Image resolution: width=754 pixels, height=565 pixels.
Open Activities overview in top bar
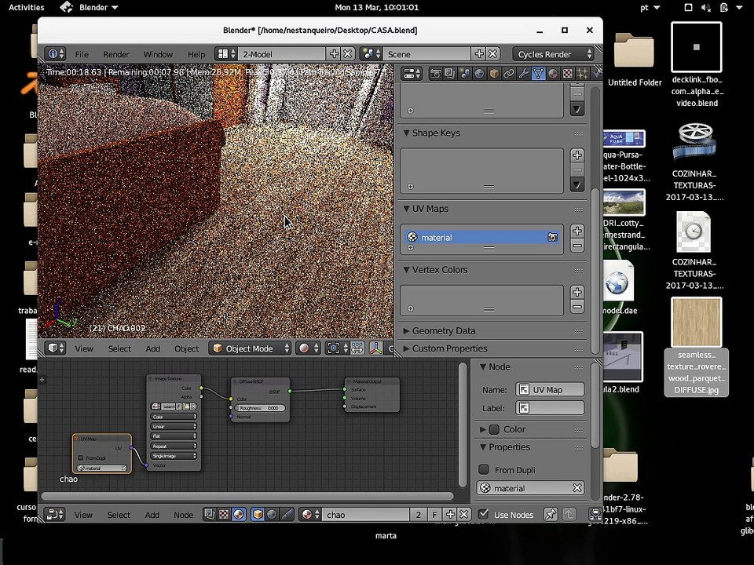click(x=27, y=7)
